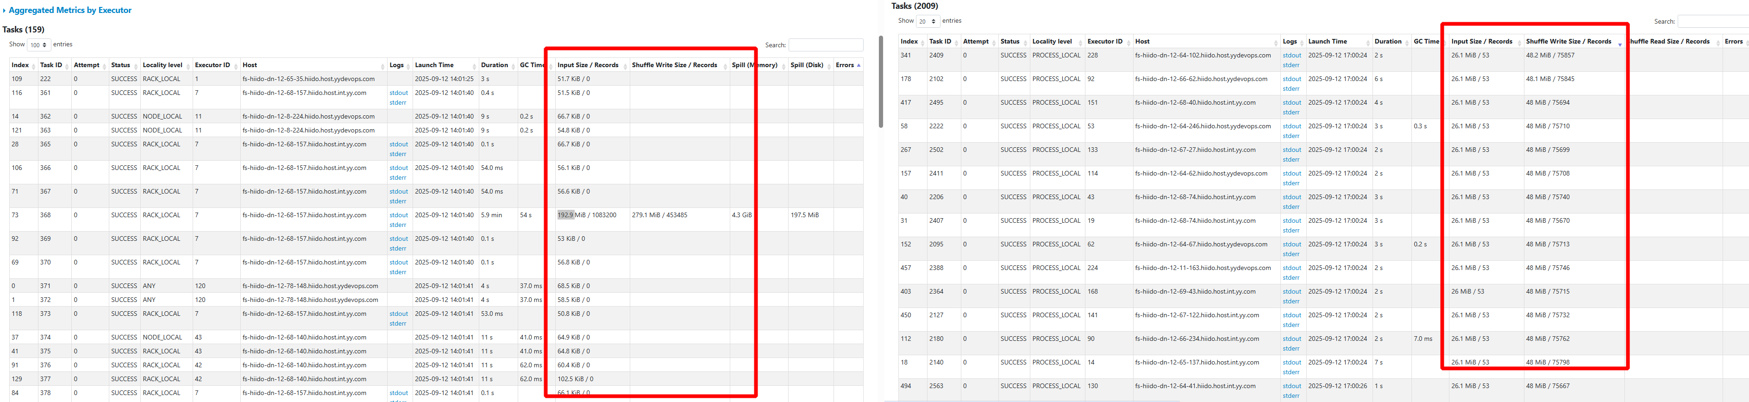1749x402 pixels.
Task: Open stderr log for task 361
Action: [x=398, y=103]
